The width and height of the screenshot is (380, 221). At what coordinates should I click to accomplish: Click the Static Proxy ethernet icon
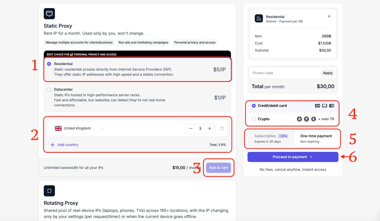(49, 14)
